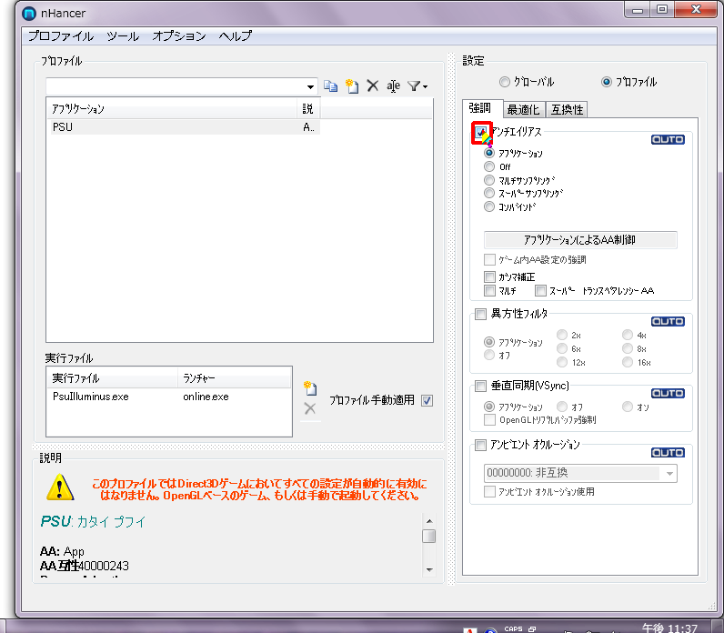Enable ガンマ補正 checkbox
Image resolution: width=724 pixels, height=633 pixels.
tap(489, 277)
